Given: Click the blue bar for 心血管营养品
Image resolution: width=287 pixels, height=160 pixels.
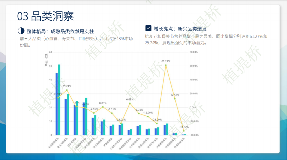Looking at the screenshot, I should tap(57, 104).
